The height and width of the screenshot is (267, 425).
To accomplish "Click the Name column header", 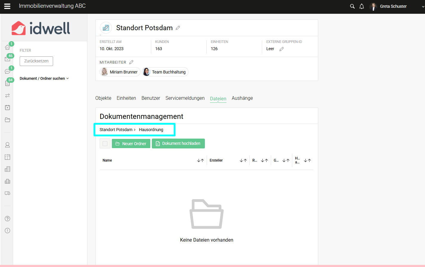I will click(107, 160).
